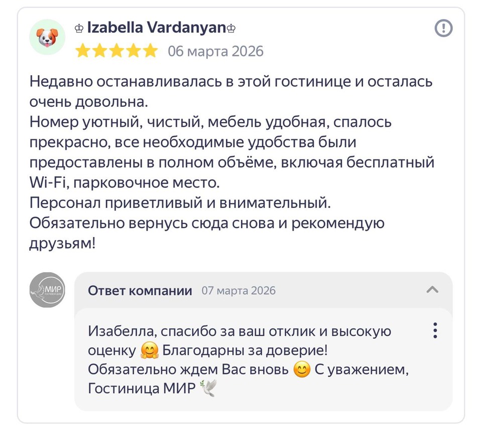Open the three-dot menu on company reply
Screen dimensions: 482x430
click(435, 331)
